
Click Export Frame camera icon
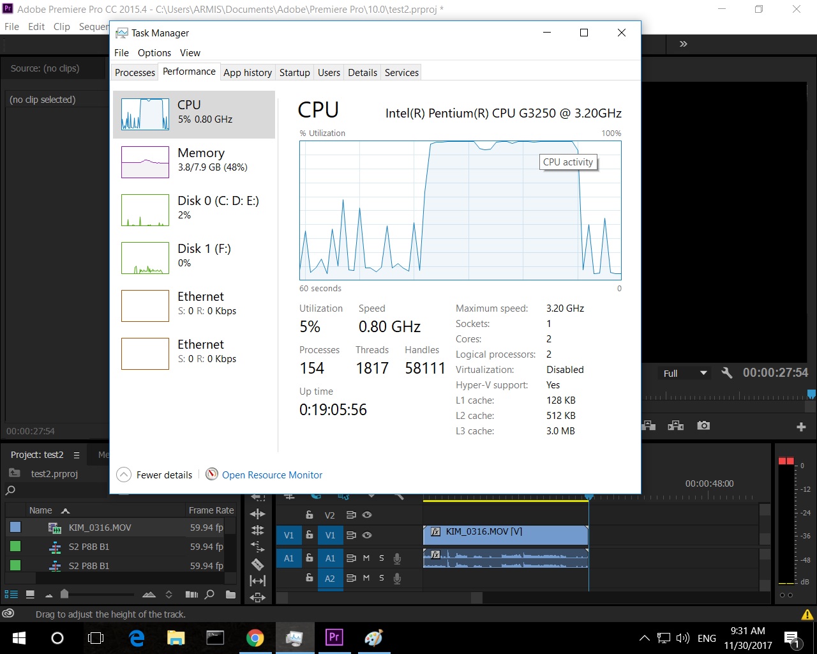(x=703, y=425)
